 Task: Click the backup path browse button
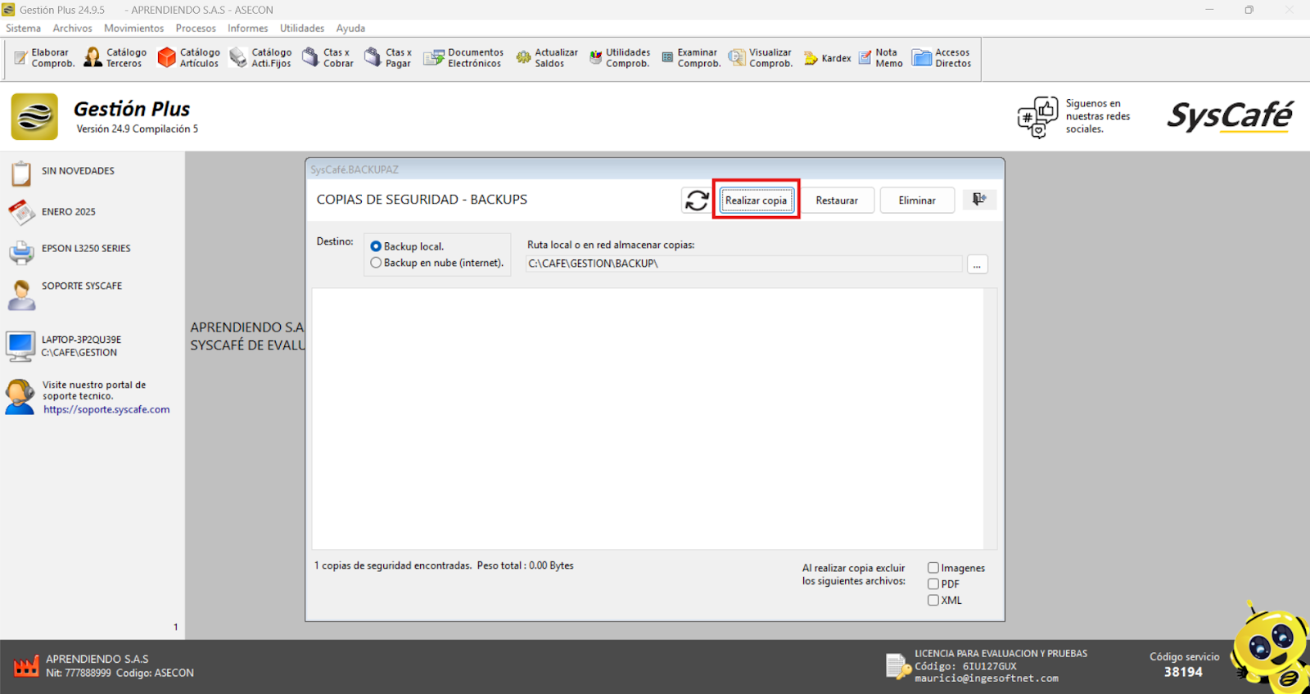(977, 264)
